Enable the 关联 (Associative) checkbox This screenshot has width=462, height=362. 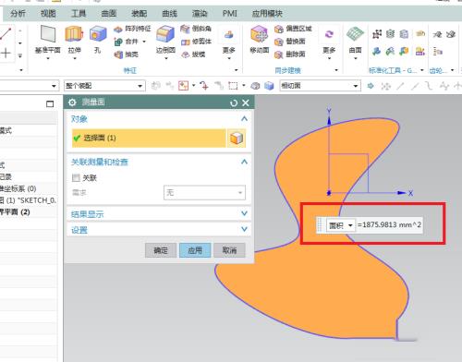coord(76,178)
